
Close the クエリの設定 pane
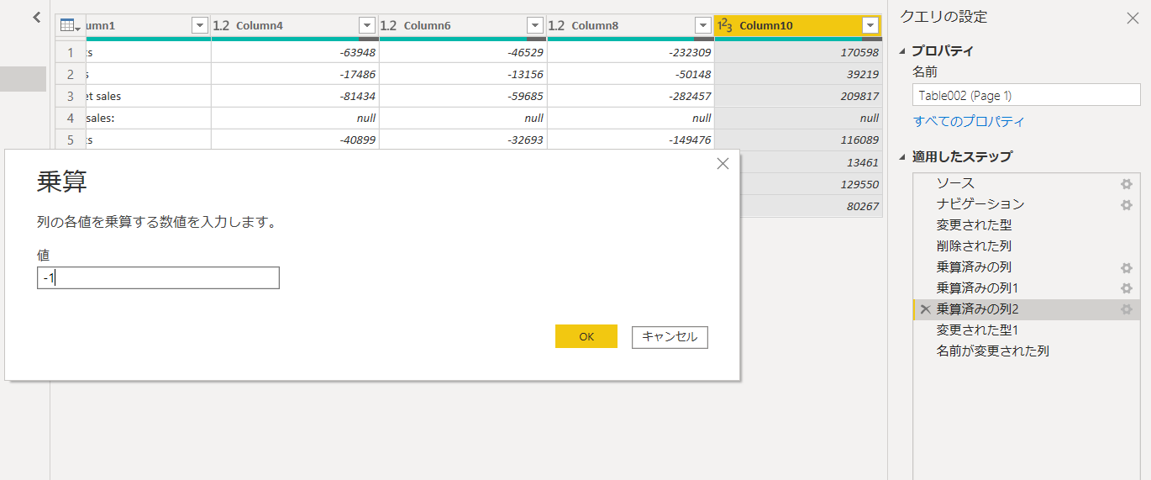1132,16
